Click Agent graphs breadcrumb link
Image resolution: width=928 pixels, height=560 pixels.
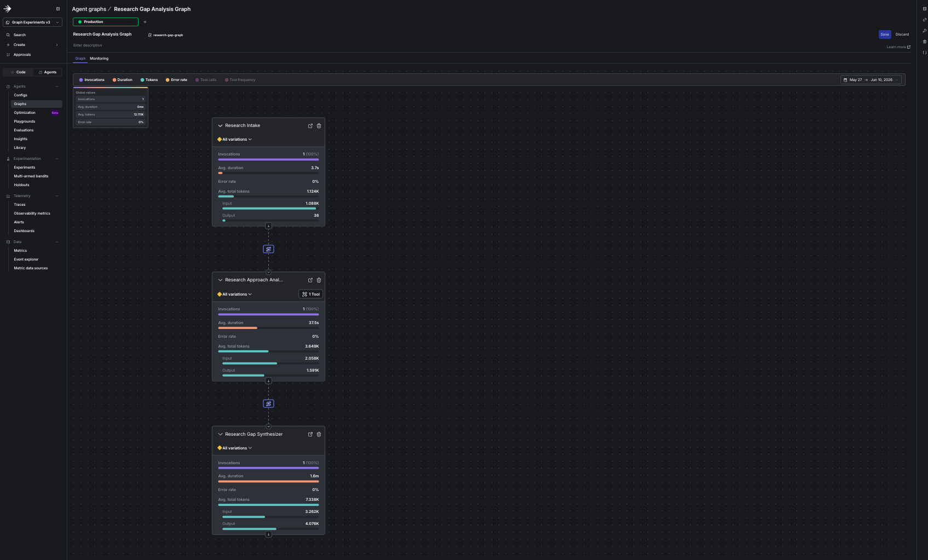pyautogui.click(x=89, y=9)
